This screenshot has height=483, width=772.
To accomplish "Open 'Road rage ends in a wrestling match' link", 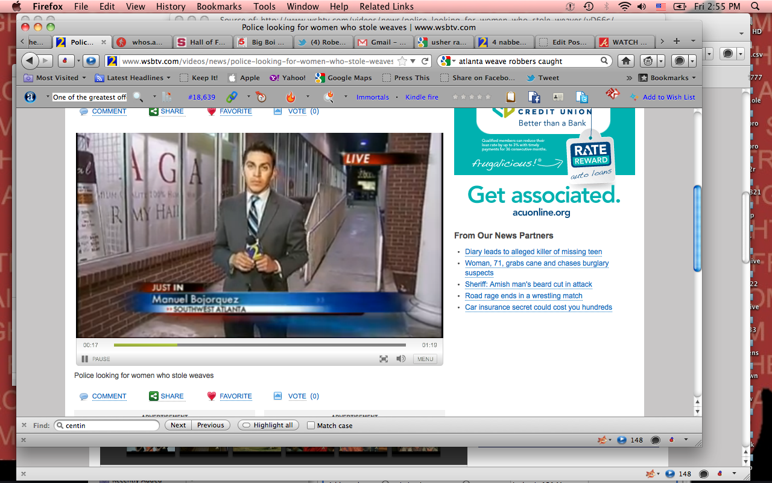I will (x=524, y=296).
